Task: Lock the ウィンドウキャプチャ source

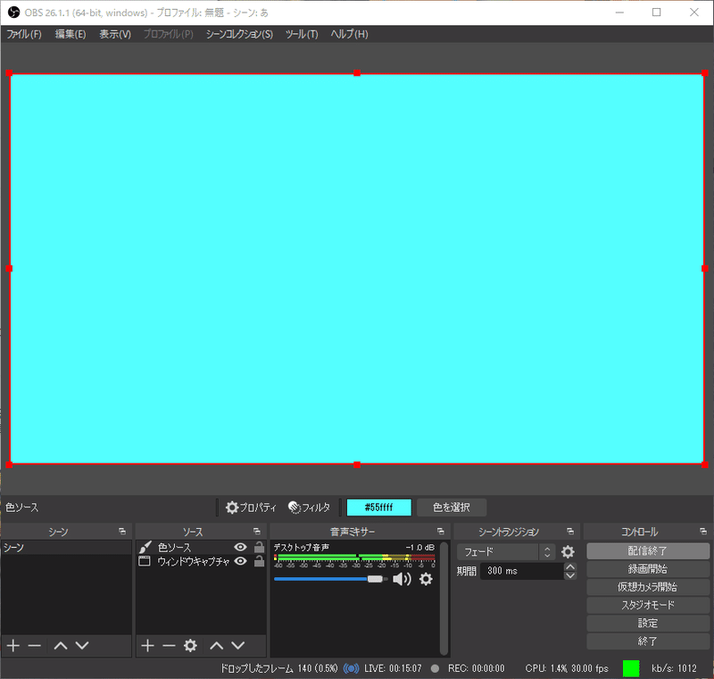Action: pos(259,561)
